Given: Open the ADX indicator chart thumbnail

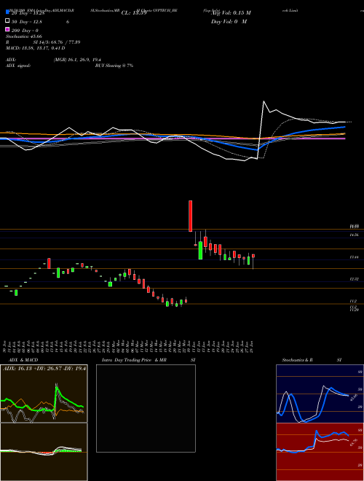Looking at the screenshot, I should point(44,394).
